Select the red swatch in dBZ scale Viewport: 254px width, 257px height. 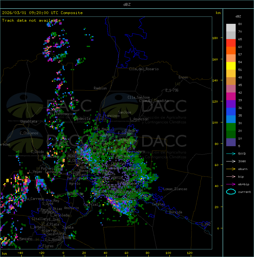231,43
